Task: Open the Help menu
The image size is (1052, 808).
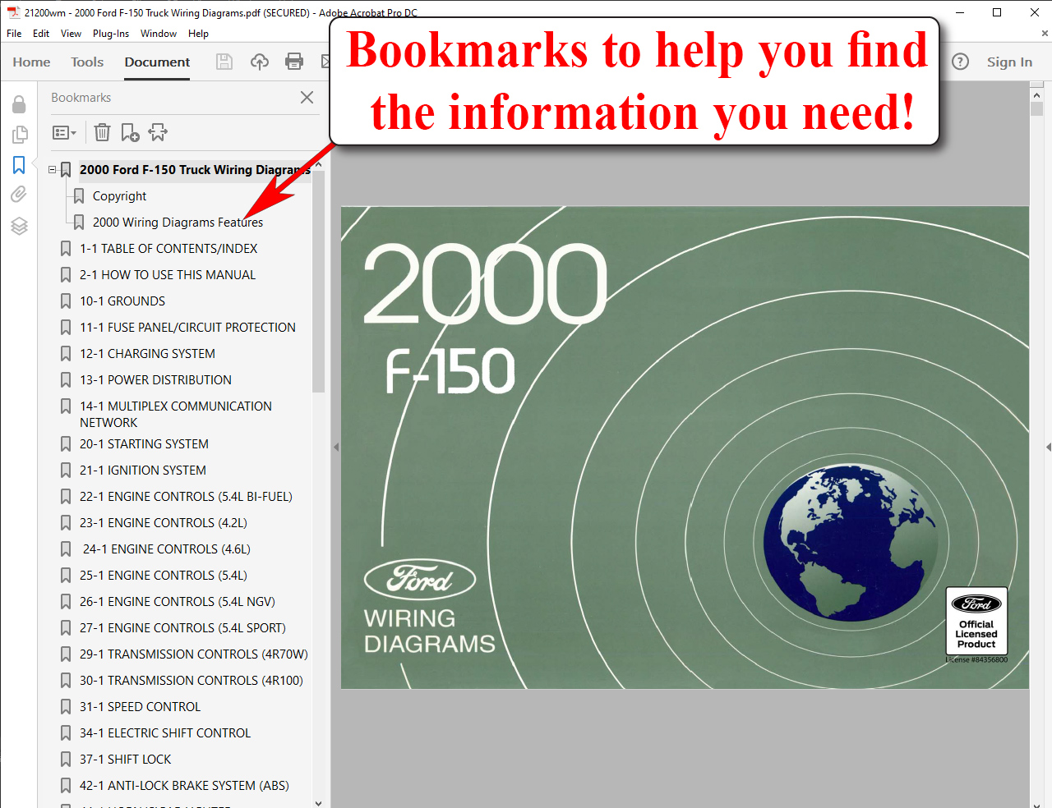Action: (198, 34)
